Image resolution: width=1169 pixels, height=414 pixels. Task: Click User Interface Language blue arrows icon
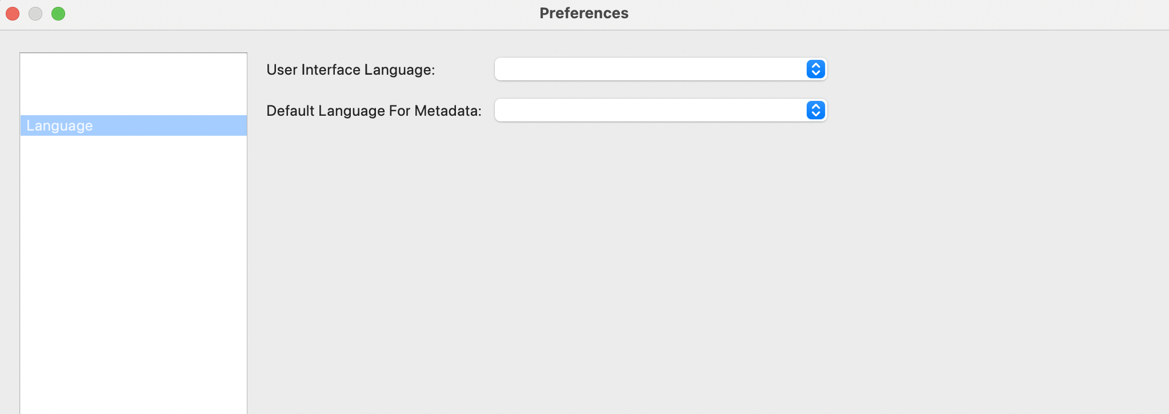(816, 70)
